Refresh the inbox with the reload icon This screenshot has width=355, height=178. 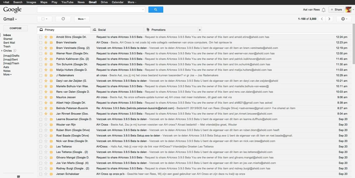coord(63,19)
